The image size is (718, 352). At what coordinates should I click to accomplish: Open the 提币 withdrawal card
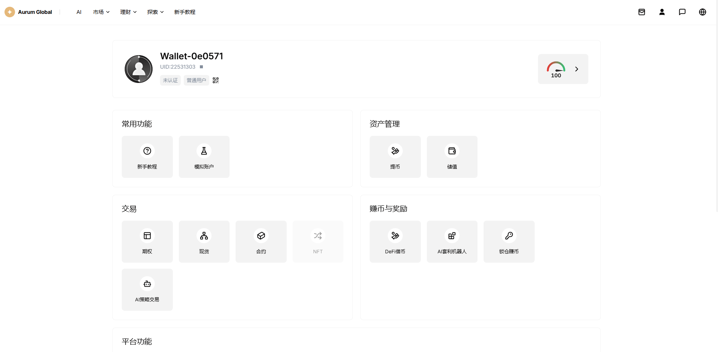coord(395,157)
